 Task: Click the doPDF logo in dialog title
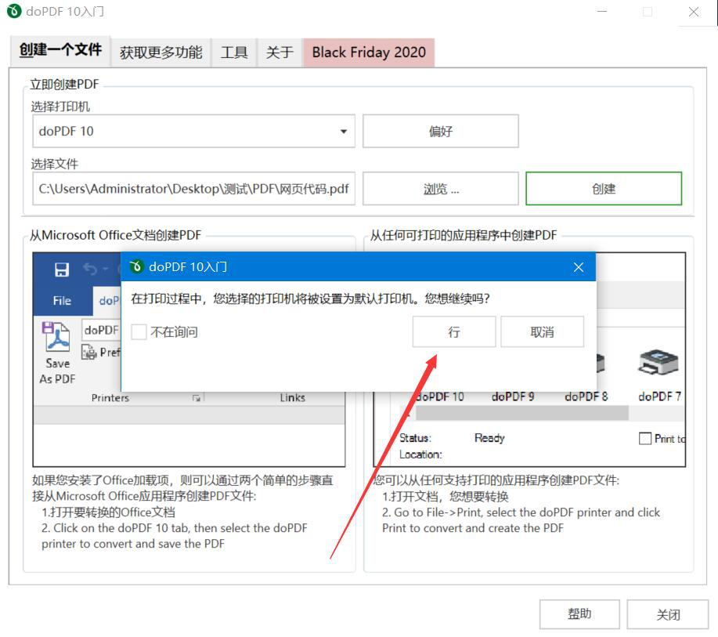pos(136,266)
